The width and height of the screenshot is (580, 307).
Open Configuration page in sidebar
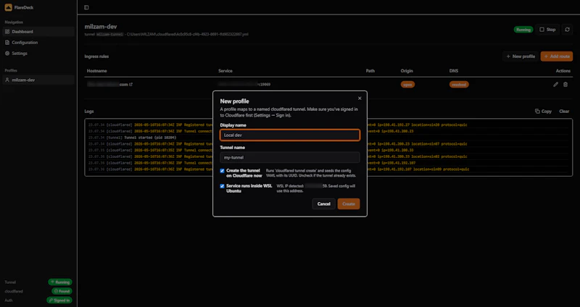(x=38, y=43)
